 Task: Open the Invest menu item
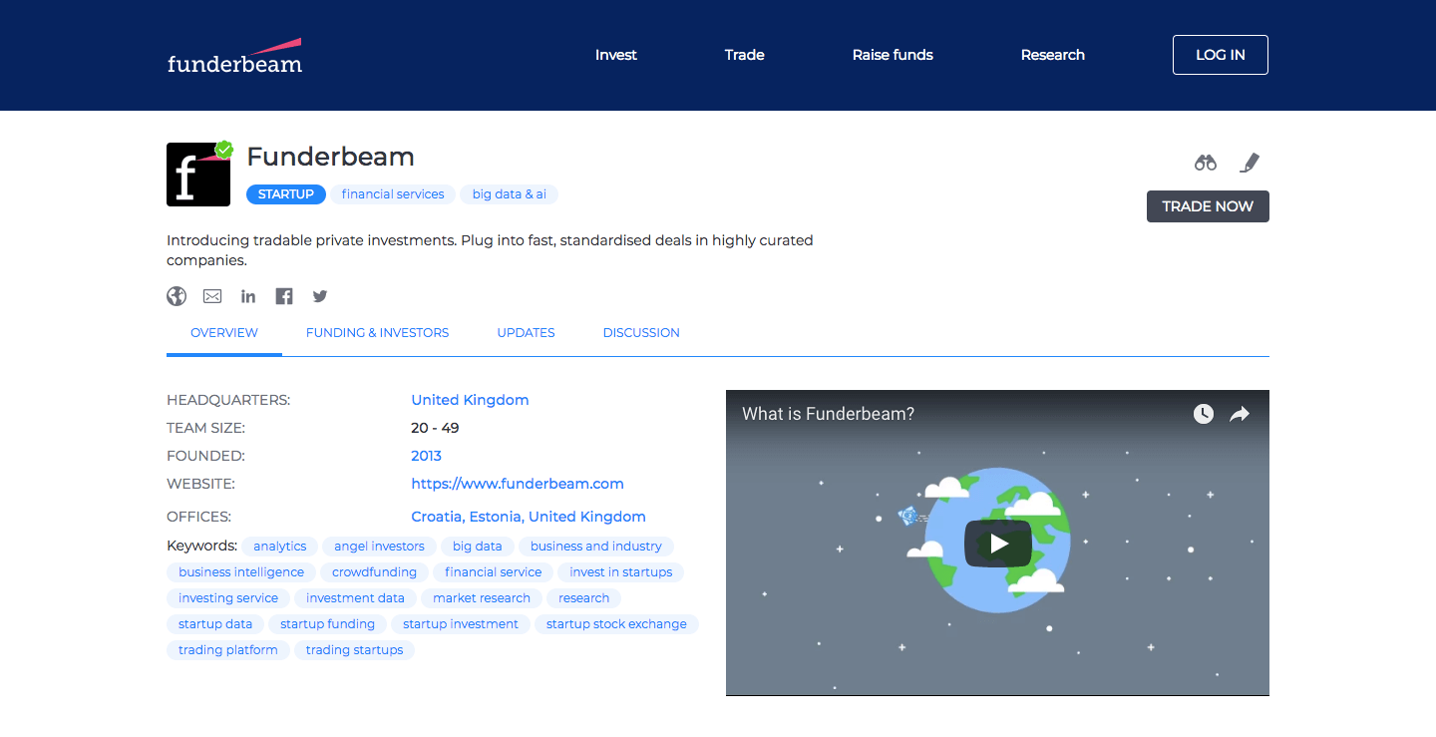(x=615, y=55)
